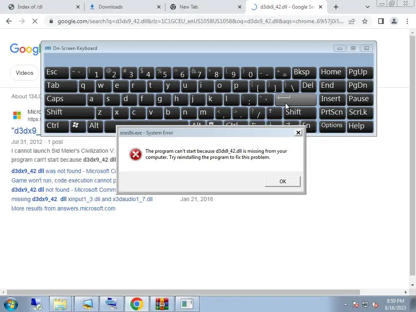Open 'd3dx9_42.dll not found' Microsoft Community link

[64, 190]
